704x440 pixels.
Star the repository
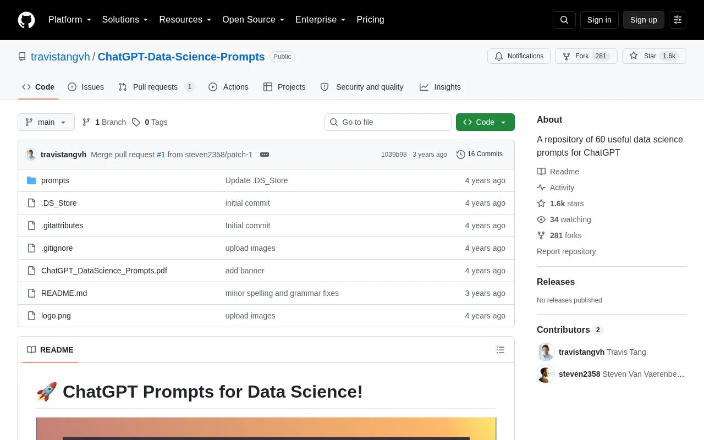click(654, 56)
